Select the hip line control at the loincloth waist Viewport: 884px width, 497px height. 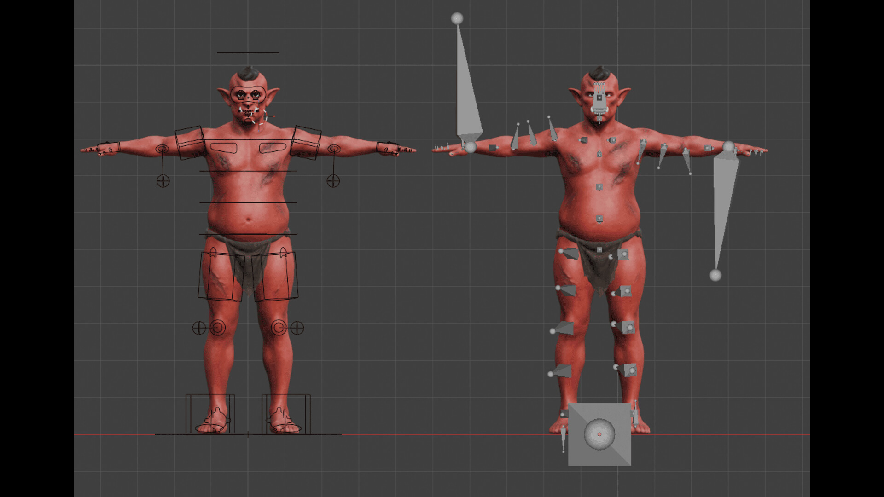pyautogui.click(x=248, y=234)
